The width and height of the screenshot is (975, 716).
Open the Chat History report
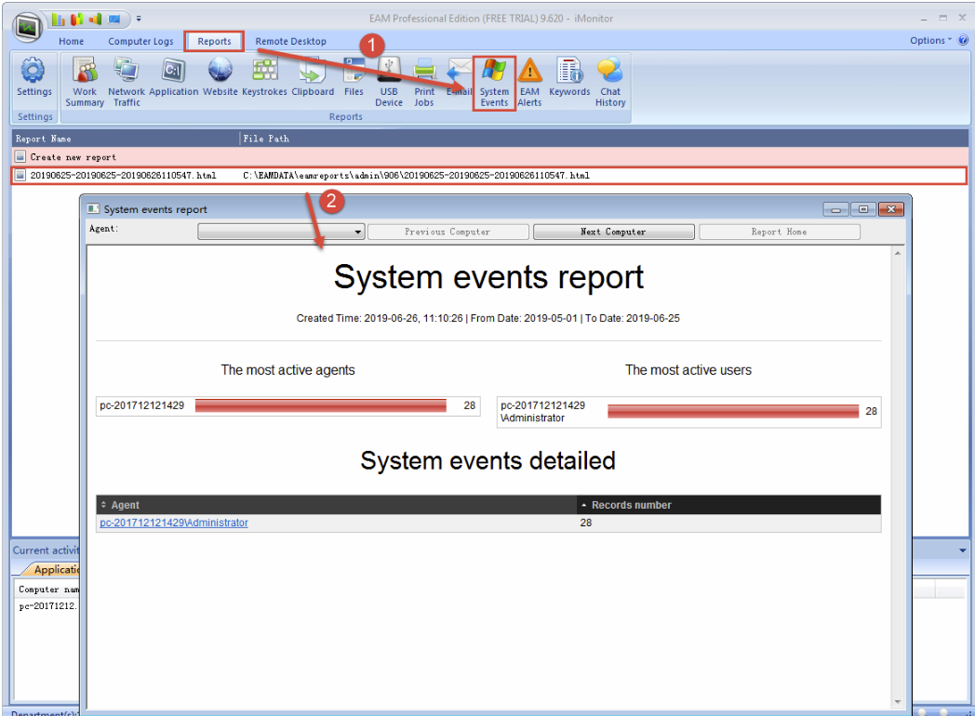[x=610, y=82]
